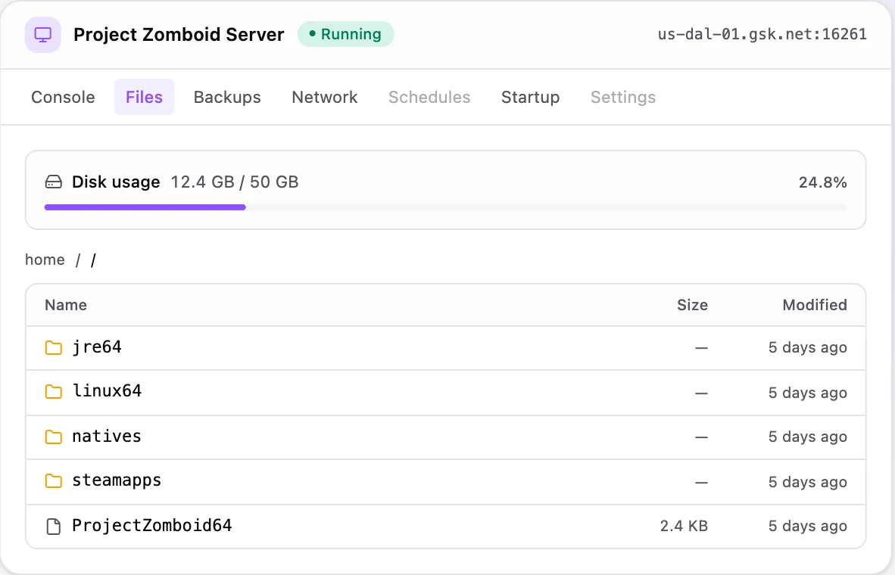Click the server address us-dal-01.gsk.net:16261
This screenshot has width=895, height=575.
[762, 34]
